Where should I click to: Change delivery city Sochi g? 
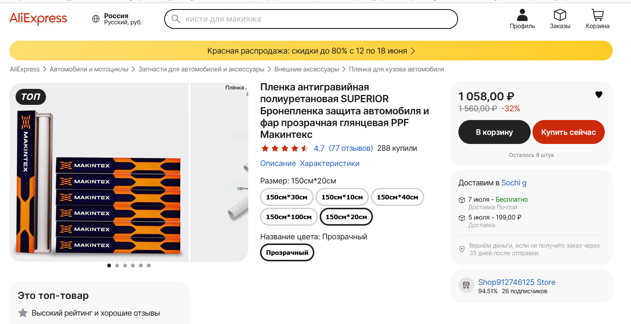point(514,183)
